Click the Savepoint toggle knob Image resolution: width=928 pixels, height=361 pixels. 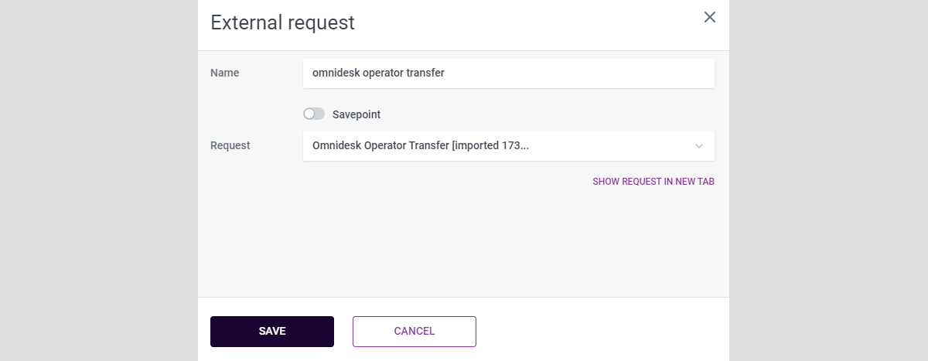(309, 114)
